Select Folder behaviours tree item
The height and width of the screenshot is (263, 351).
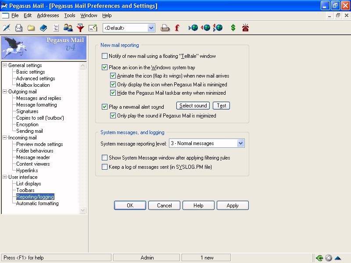click(35, 151)
